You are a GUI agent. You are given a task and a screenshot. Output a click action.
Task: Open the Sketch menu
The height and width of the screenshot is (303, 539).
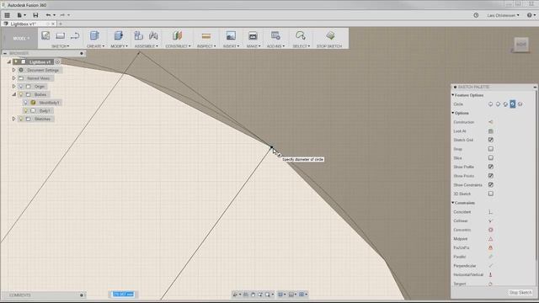click(60, 46)
